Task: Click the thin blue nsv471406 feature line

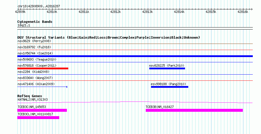Action: tap(42, 87)
